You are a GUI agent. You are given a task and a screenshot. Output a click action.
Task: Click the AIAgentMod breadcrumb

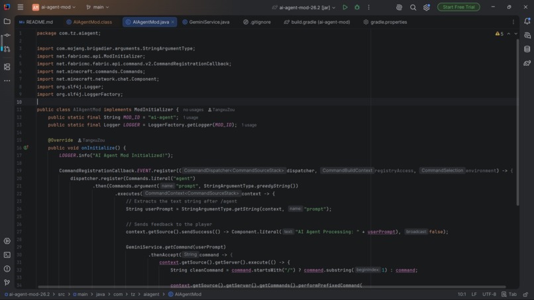pos(185,294)
